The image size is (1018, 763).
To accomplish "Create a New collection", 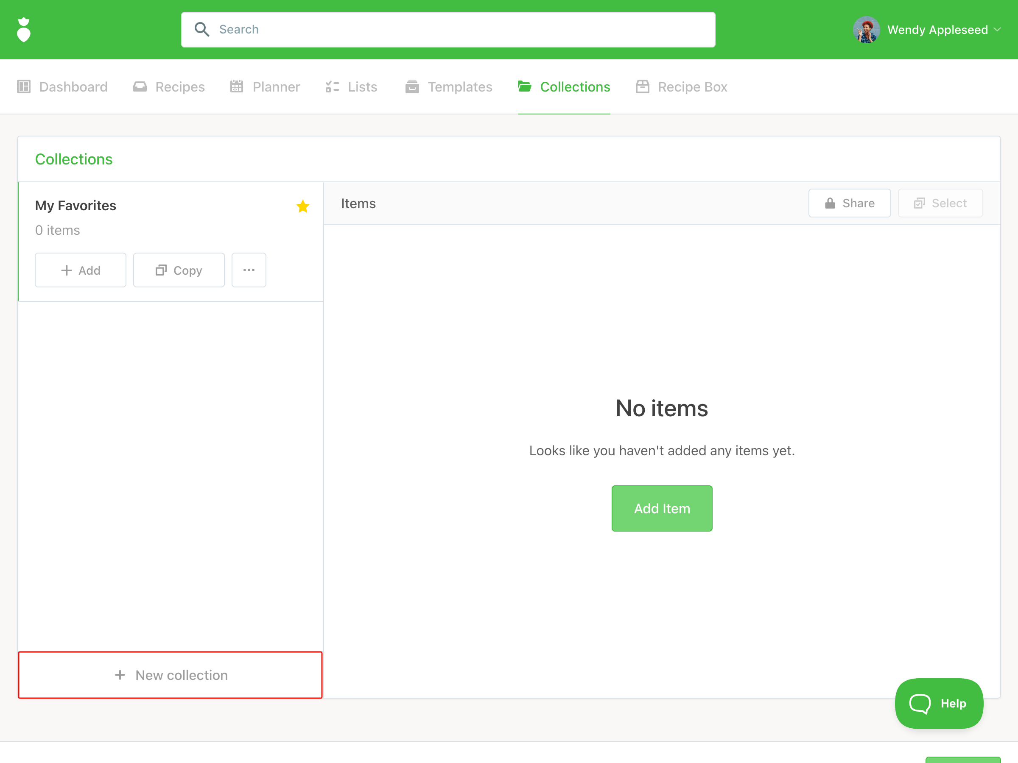I will pos(170,675).
